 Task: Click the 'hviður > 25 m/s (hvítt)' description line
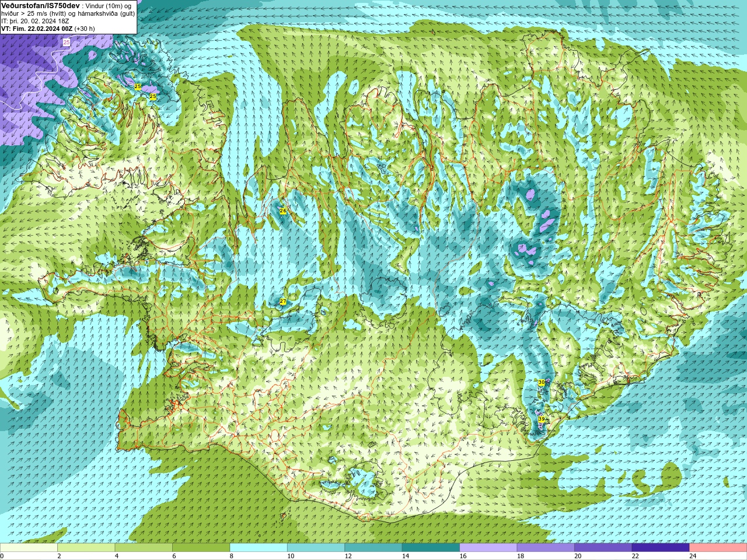point(68,13)
